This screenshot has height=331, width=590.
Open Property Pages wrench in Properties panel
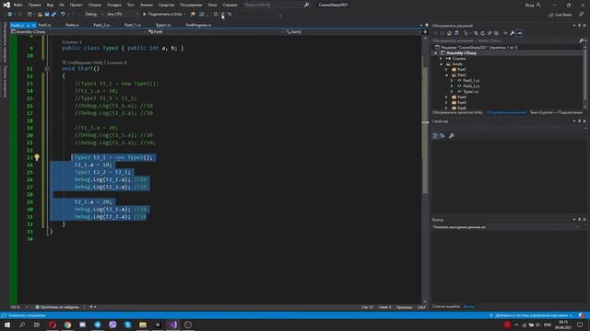[451, 136]
